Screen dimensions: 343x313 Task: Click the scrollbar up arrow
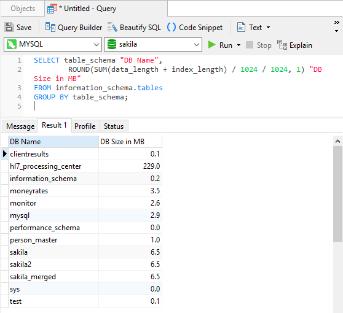pos(337,141)
